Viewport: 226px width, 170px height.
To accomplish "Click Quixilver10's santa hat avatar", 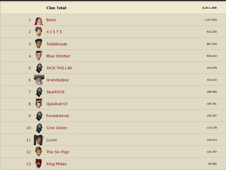I will 39,103.
